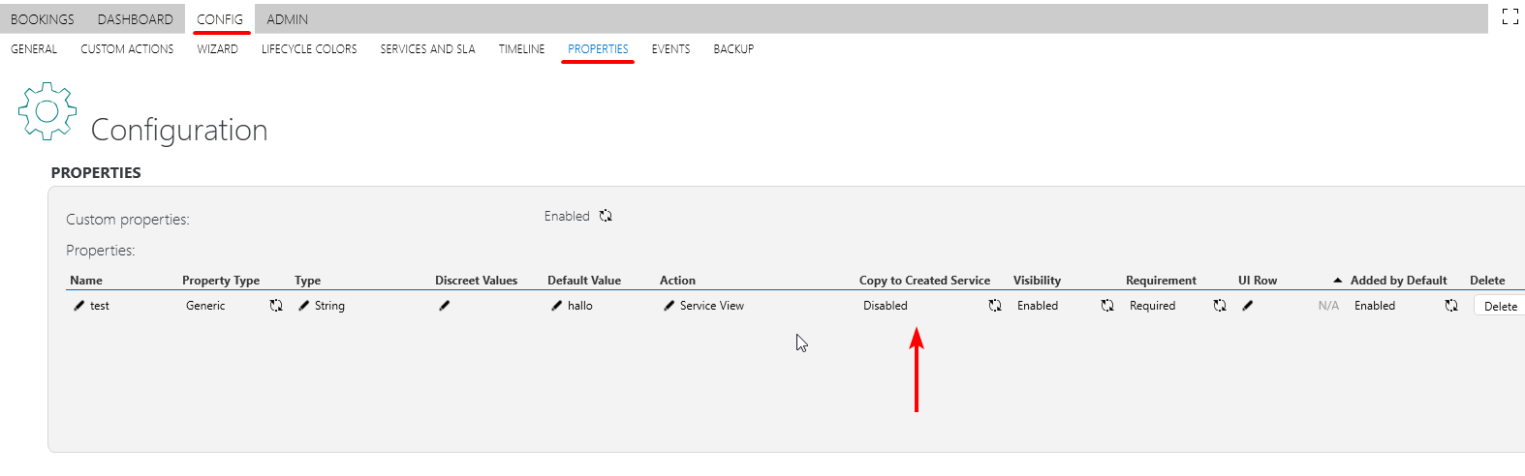Image resolution: width=1525 pixels, height=476 pixels.
Task: Toggle the Requirement Required switch icon
Action: [1220, 306]
